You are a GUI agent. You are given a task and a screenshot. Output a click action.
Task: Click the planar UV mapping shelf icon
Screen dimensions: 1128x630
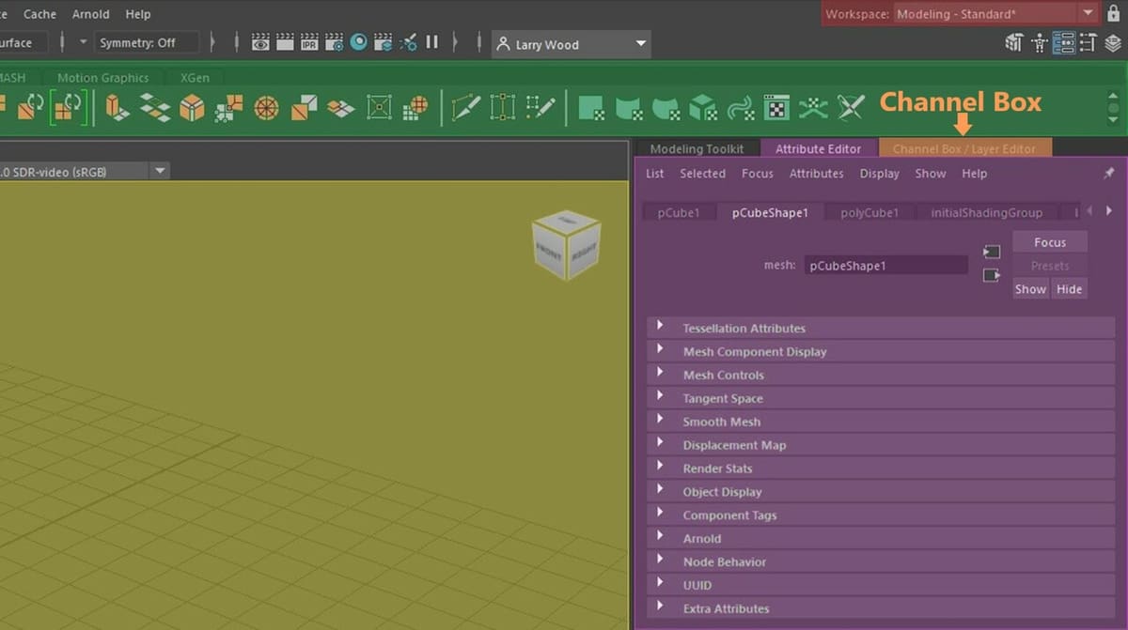pyautogui.click(x=591, y=108)
